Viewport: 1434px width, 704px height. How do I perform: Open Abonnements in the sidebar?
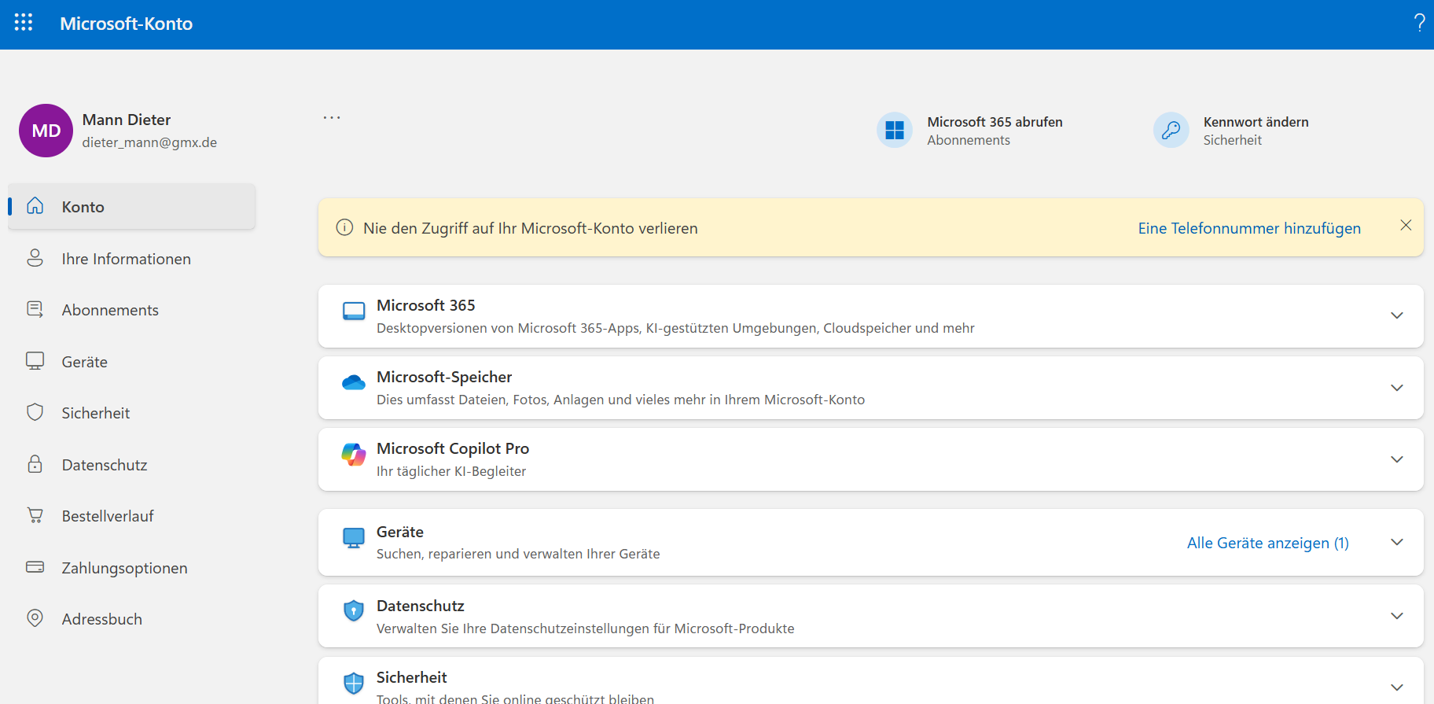pyautogui.click(x=131, y=310)
